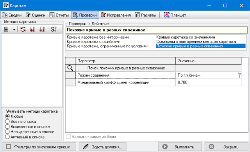
Task: Click the 'Режим сравнения' parameter row
Action: (125, 75)
